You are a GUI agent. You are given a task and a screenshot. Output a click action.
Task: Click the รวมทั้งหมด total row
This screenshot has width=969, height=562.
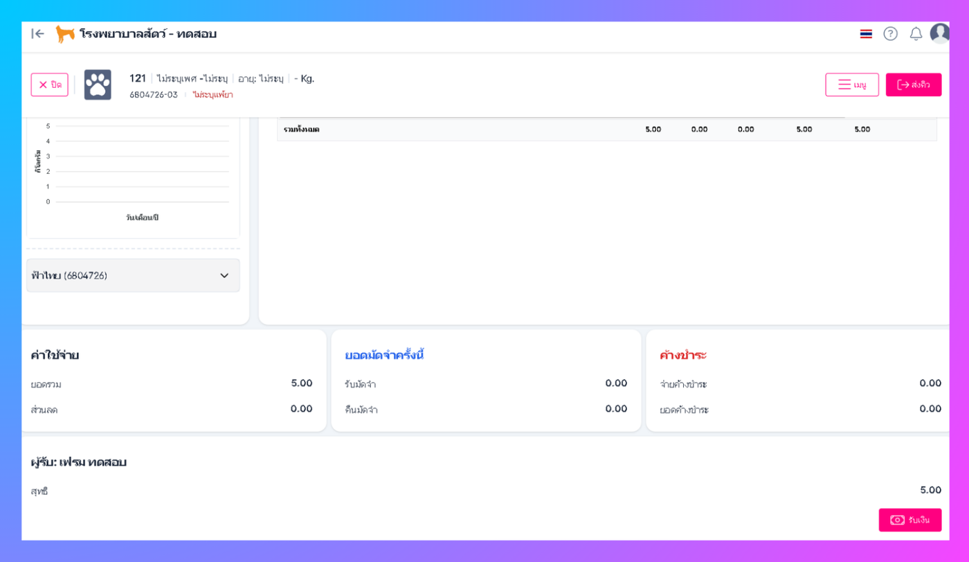pyautogui.click(x=607, y=129)
